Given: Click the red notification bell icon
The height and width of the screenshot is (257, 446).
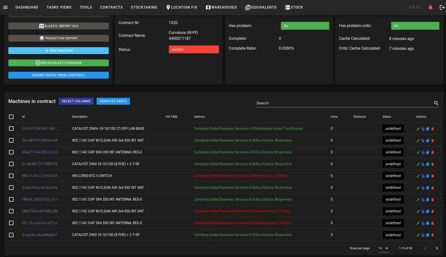Looking at the screenshot, I should (x=430, y=8).
